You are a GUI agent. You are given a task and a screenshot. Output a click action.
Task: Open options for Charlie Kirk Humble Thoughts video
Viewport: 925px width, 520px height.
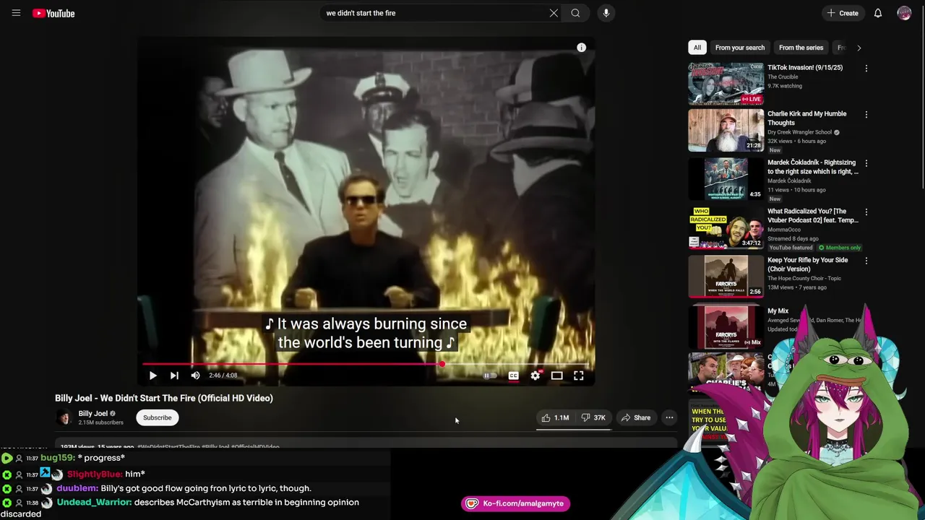[x=866, y=115]
